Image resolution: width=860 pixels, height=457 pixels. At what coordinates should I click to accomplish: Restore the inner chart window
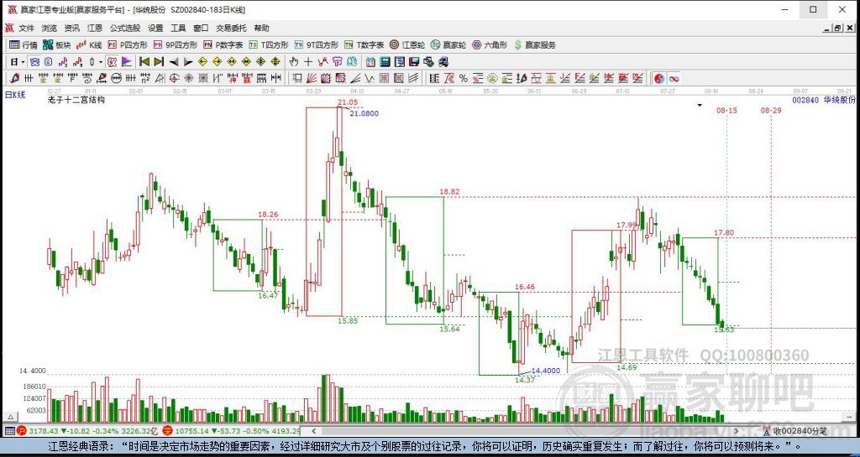837,28
